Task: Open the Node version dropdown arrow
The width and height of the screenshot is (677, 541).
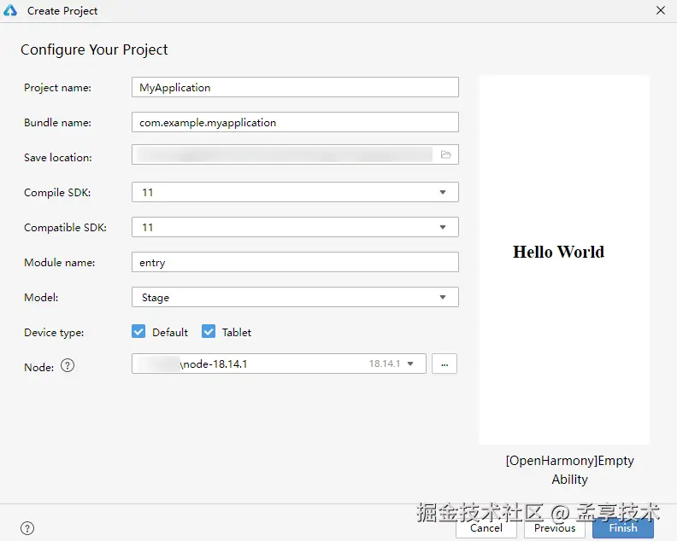Action: [x=410, y=364]
